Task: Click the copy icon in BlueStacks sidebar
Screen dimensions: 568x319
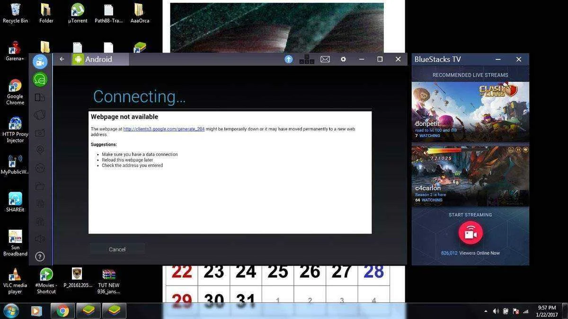Action: click(x=40, y=204)
